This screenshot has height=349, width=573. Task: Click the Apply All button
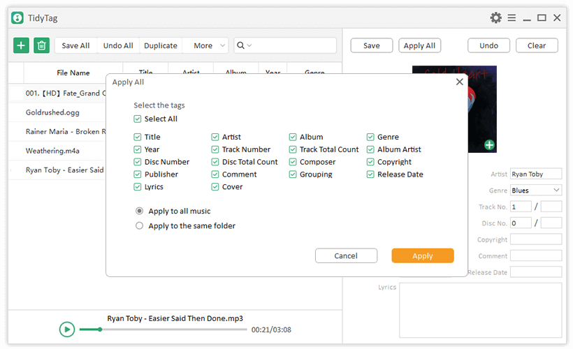coord(419,45)
